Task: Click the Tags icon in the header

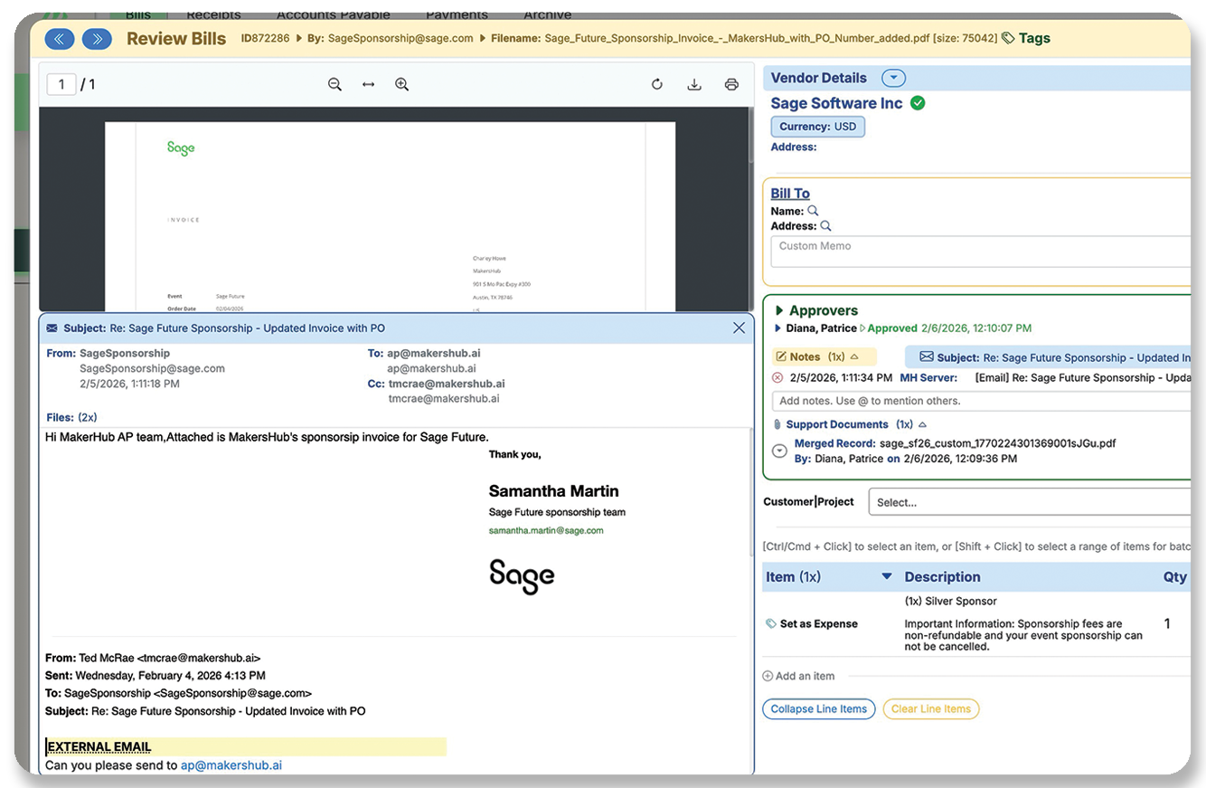Action: click(1009, 39)
